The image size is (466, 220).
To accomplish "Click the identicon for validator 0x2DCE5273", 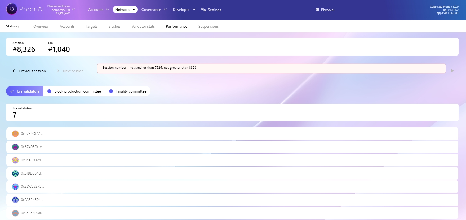I will coord(15,187).
